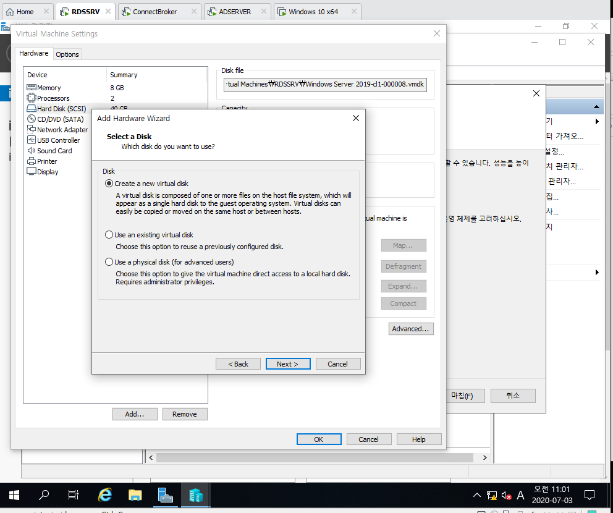Switch to the ConnectBroker tab
Image resolution: width=613 pixels, height=513 pixels.
coord(159,12)
